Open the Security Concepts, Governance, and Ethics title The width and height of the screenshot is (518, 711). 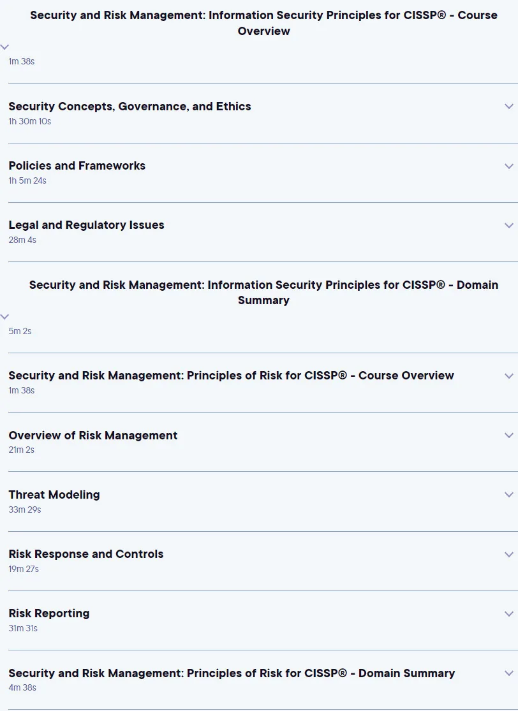click(129, 106)
